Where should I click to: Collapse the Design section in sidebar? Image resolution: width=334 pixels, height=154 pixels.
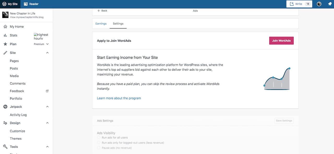47,123
